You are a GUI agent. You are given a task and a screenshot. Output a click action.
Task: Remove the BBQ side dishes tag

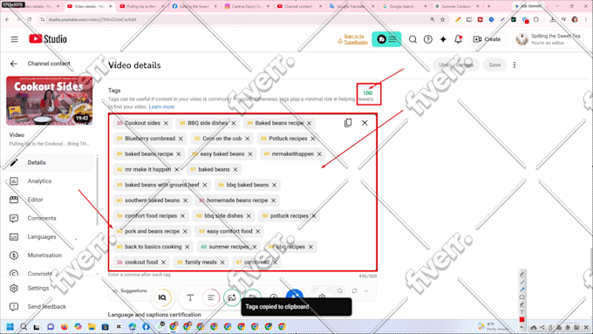234,123
